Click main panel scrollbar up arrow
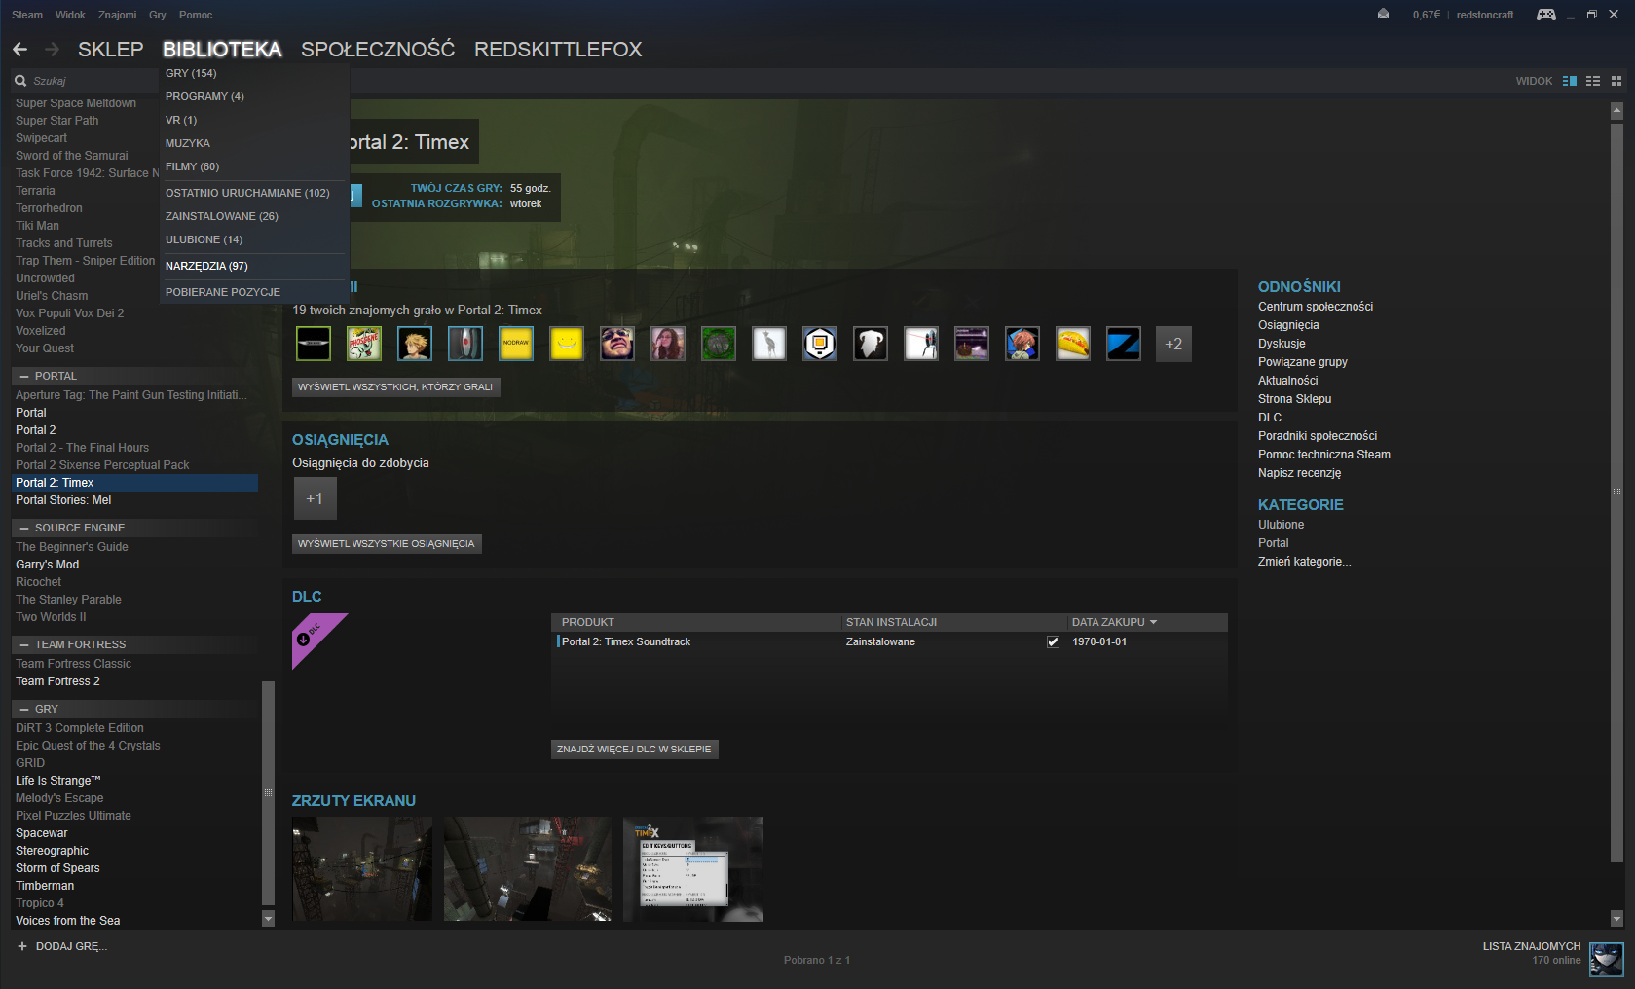Image resolution: width=1635 pixels, height=989 pixels. (1616, 112)
